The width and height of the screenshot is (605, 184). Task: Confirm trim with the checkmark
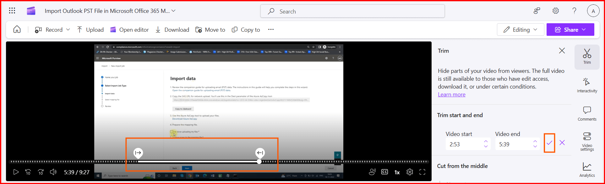click(549, 143)
